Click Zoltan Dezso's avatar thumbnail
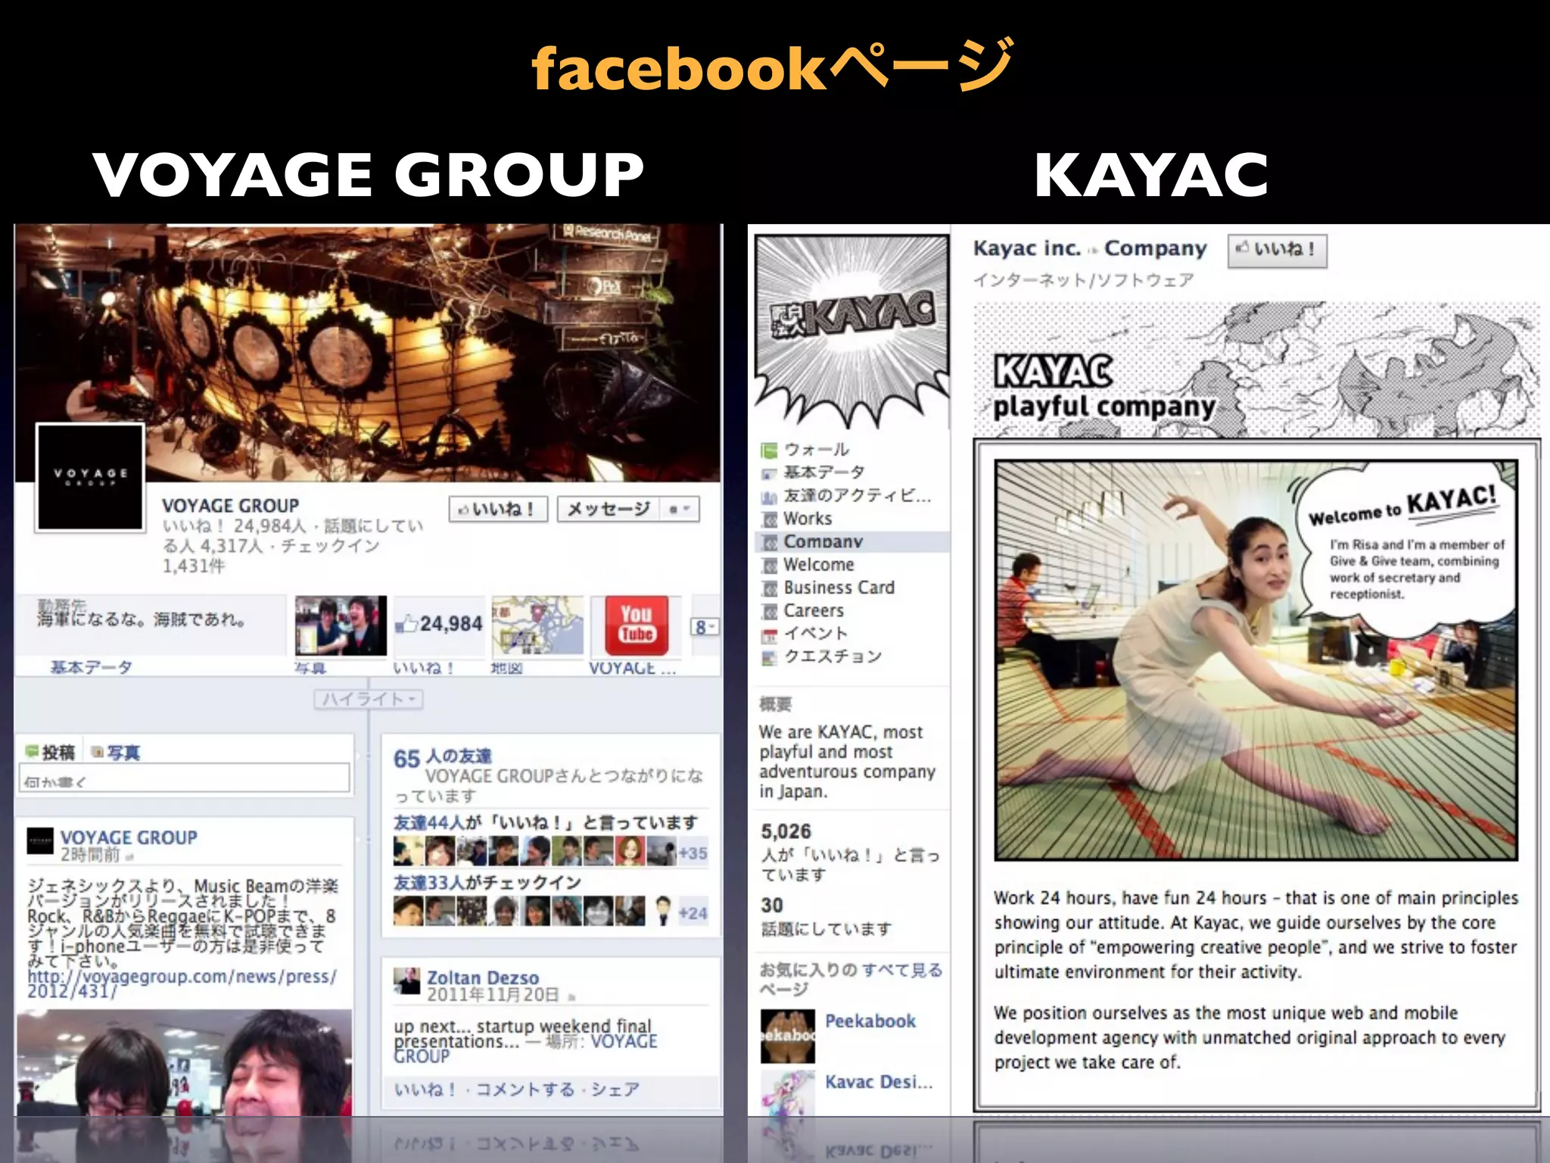 pyautogui.click(x=406, y=981)
